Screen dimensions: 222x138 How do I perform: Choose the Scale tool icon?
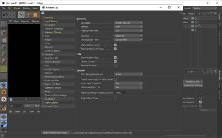pyautogui.click(x=35, y=15)
